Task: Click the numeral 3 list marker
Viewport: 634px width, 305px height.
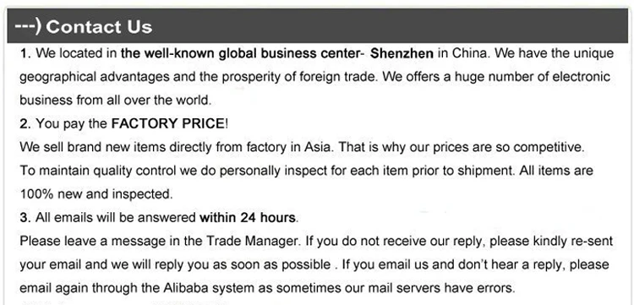Action: (25, 218)
